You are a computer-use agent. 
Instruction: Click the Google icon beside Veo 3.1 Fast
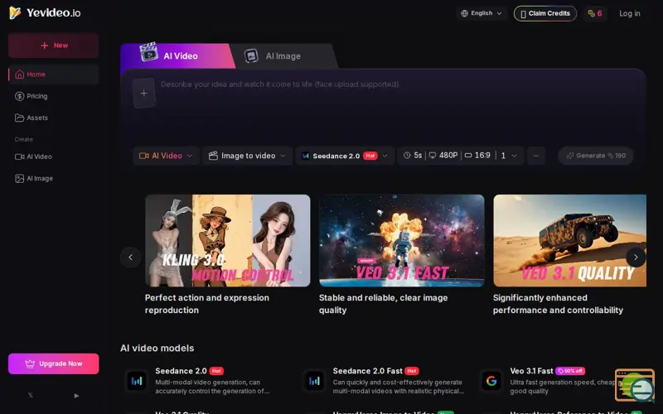(x=491, y=381)
